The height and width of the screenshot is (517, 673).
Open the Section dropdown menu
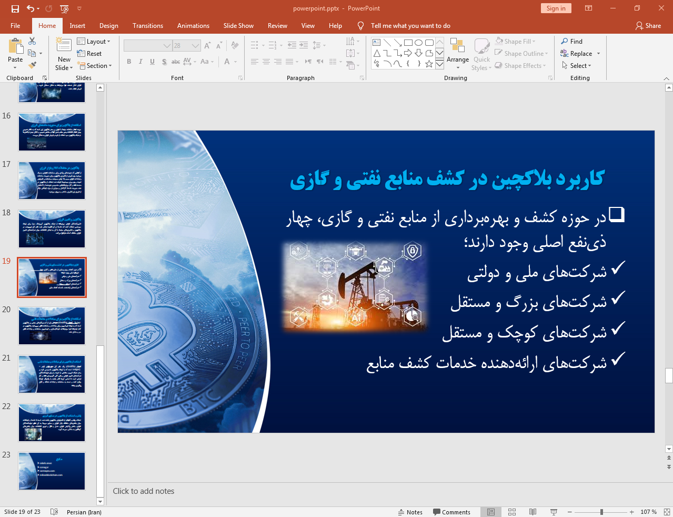point(95,66)
